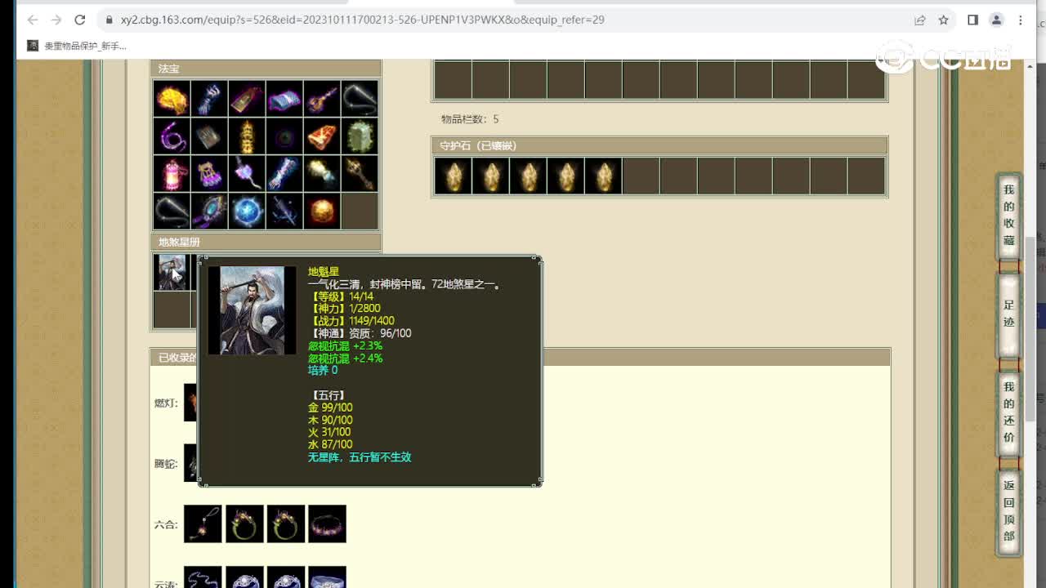Select the dark blue sword treasure icon
Image resolution: width=1046 pixels, height=588 pixels.
click(284, 211)
